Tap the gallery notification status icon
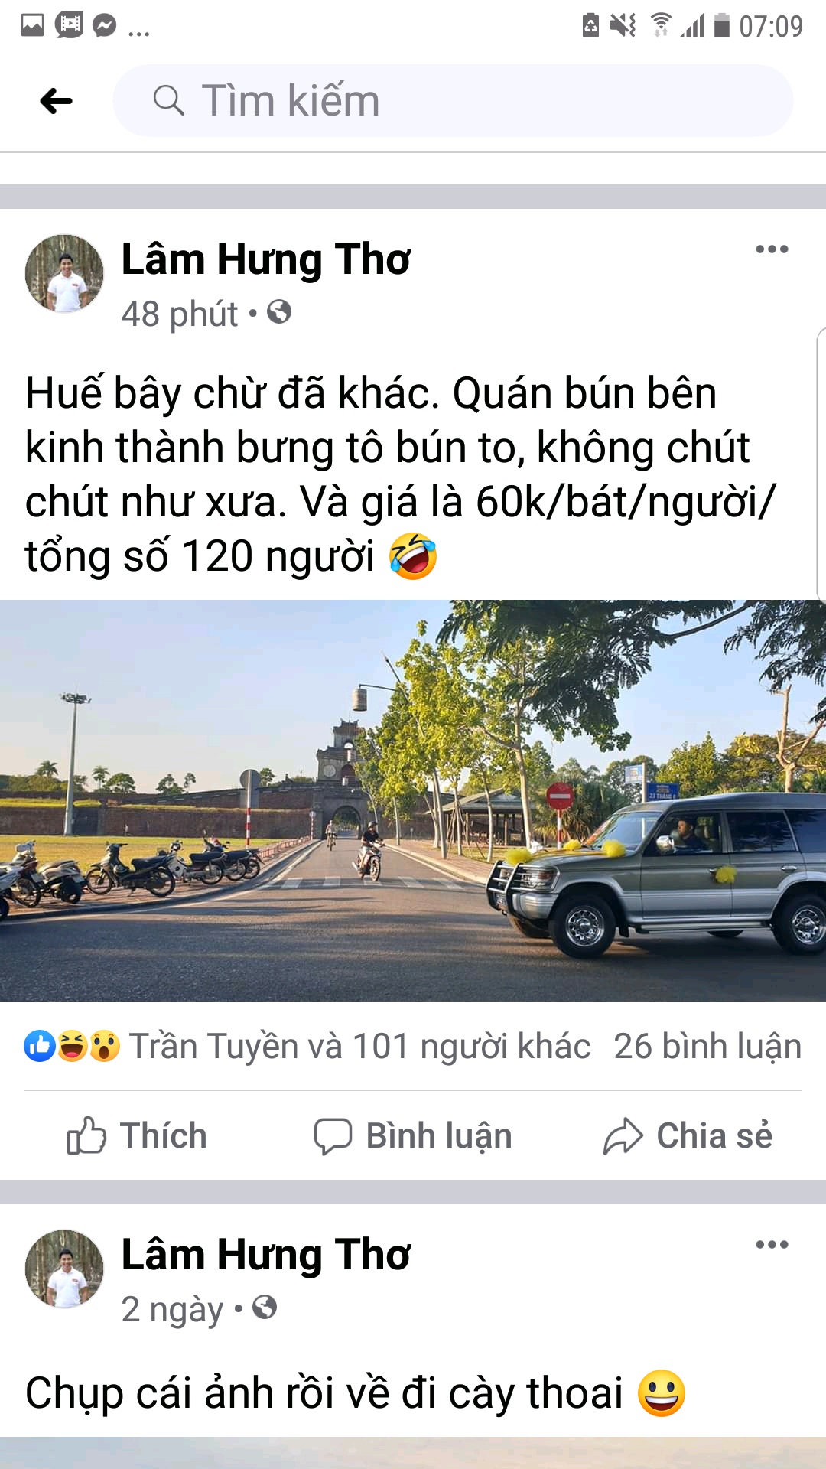The width and height of the screenshot is (826, 1469). pyautogui.click(x=32, y=26)
